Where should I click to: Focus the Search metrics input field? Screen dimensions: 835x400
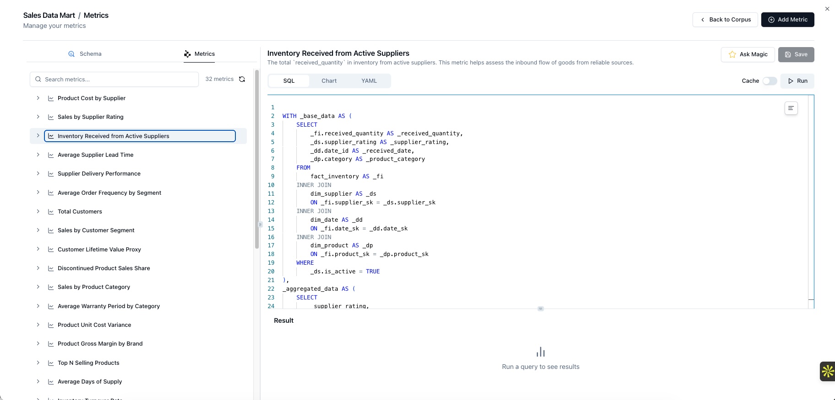[115, 79]
